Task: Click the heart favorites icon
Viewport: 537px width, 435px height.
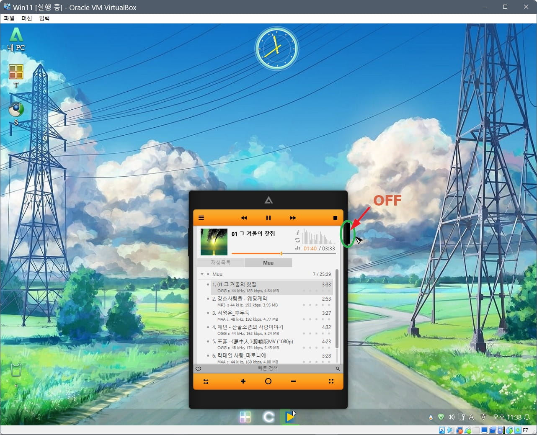Action: pos(199,369)
